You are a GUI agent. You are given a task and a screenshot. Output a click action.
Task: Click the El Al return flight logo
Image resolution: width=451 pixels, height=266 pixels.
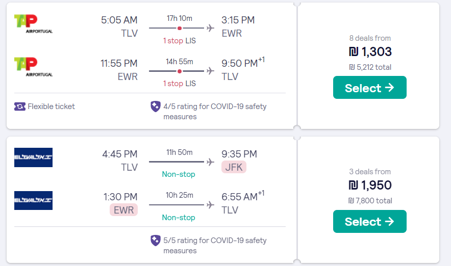pyautogui.click(x=33, y=200)
